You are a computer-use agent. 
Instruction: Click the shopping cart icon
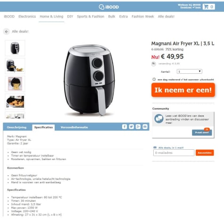206,7
